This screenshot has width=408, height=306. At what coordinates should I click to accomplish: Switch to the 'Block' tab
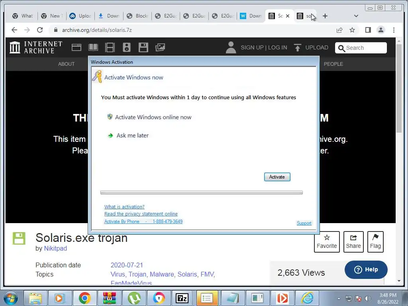click(137, 16)
